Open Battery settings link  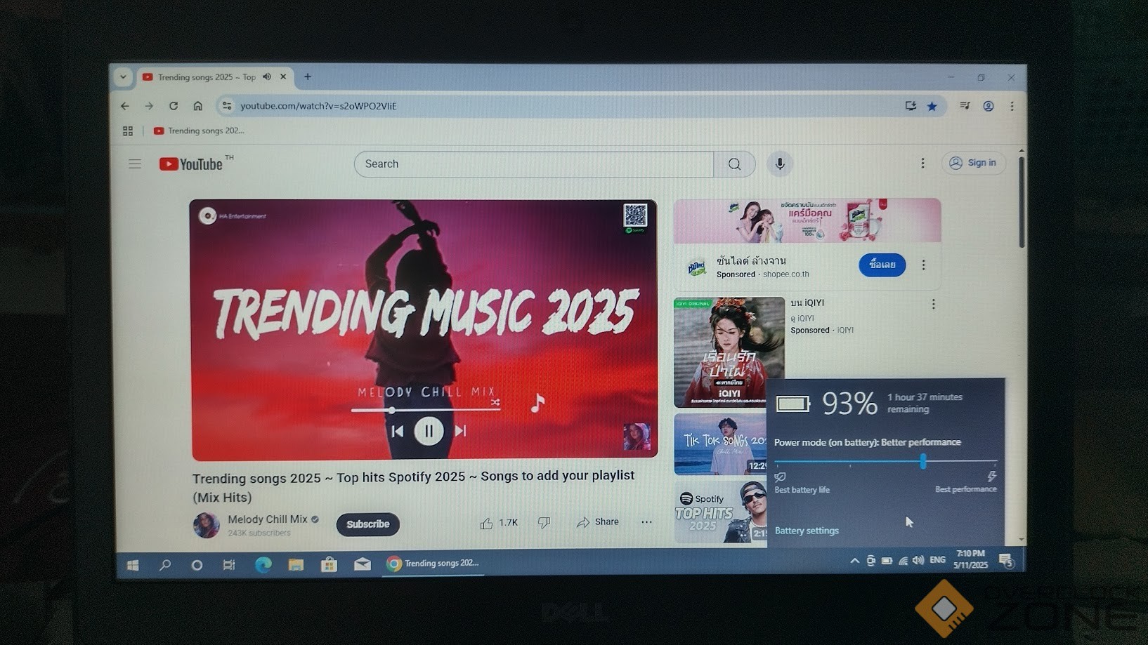point(807,531)
